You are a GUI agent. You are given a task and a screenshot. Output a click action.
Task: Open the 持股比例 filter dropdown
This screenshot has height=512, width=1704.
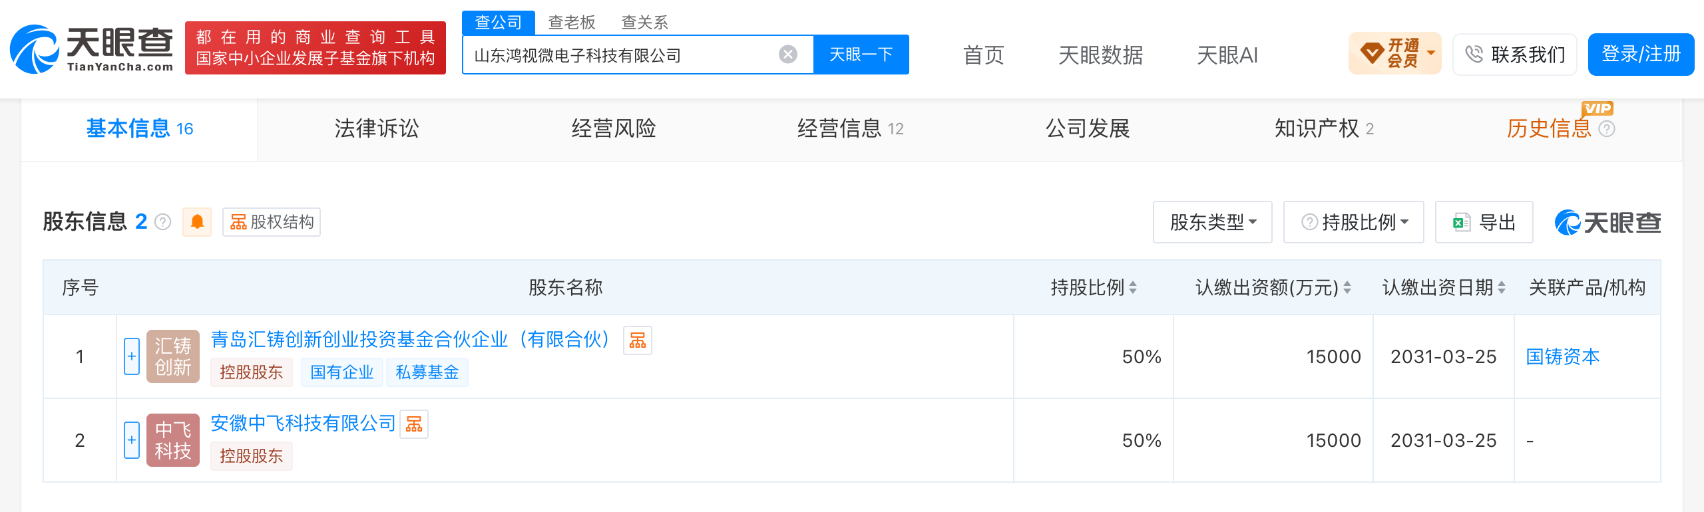1354,222
